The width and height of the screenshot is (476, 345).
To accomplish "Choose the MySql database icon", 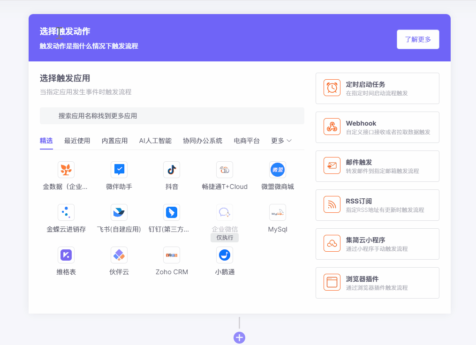I will (x=278, y=212).
